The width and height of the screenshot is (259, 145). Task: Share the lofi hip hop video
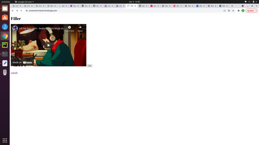coord(80,28)
